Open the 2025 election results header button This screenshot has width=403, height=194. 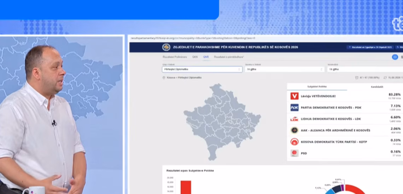pos(370,48)
